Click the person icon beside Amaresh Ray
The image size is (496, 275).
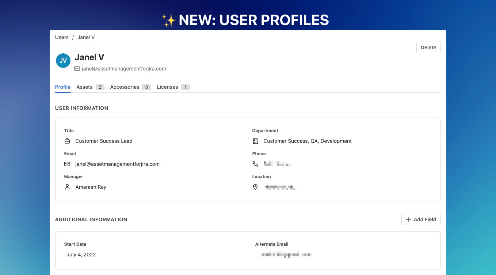[67, 187]
